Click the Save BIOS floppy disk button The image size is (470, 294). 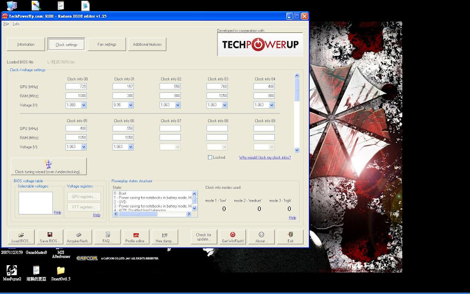click(50, 237)
